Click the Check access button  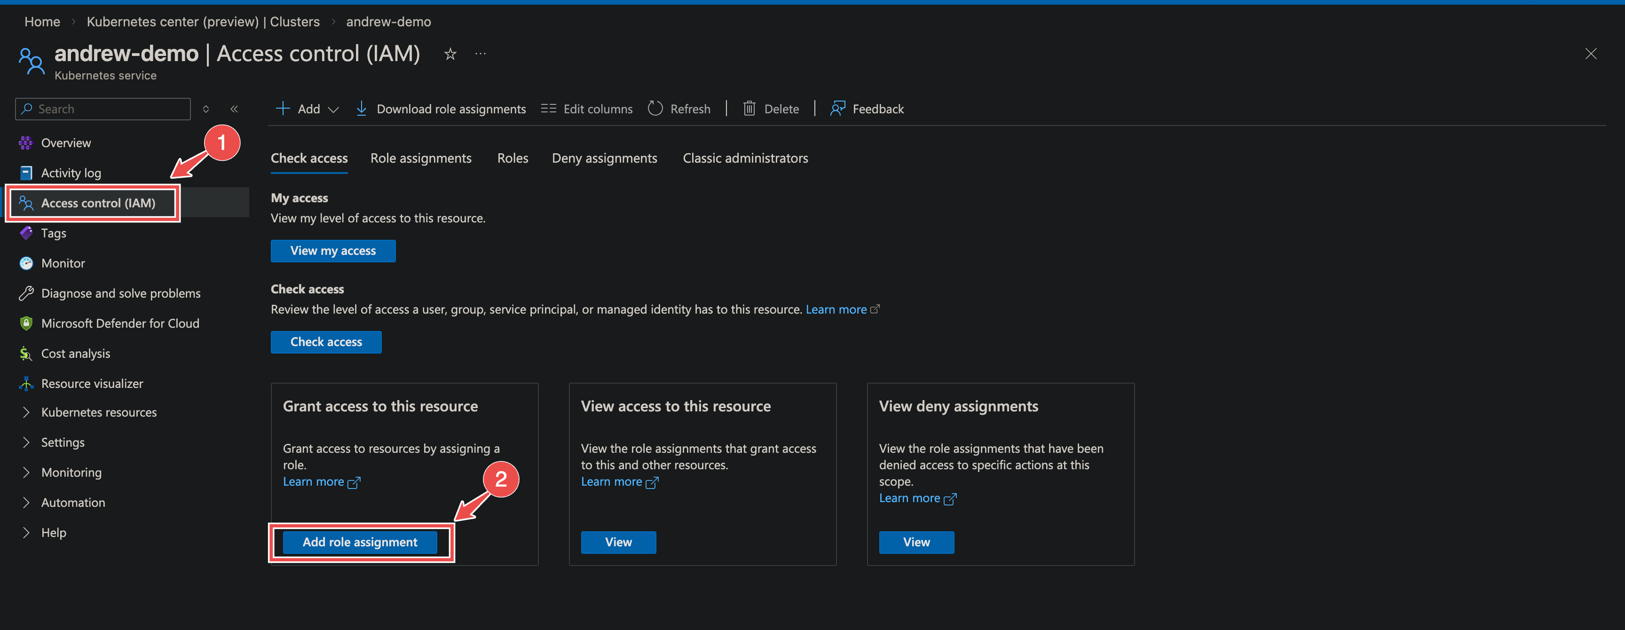click(x=326, y=342)
